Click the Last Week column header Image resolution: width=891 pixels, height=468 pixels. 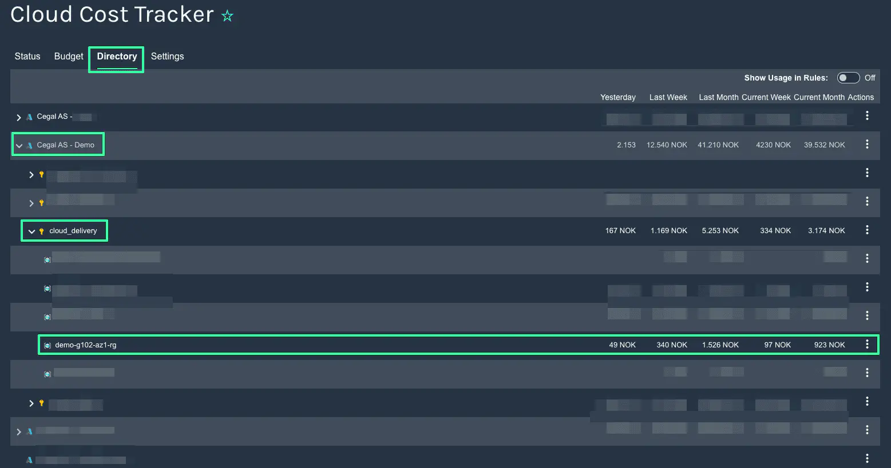(x=668, y=97)
